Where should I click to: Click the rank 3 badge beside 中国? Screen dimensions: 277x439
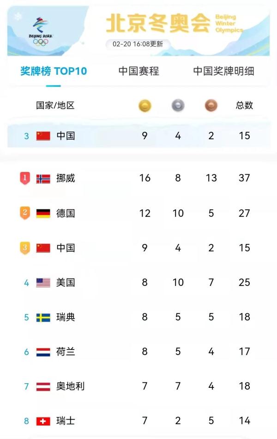(25, 248)
